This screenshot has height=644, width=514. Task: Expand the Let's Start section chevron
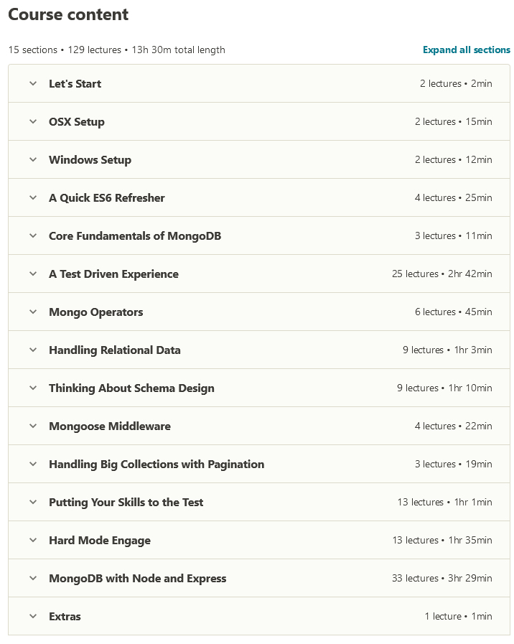pyautogui.click(x=33, y=83)
